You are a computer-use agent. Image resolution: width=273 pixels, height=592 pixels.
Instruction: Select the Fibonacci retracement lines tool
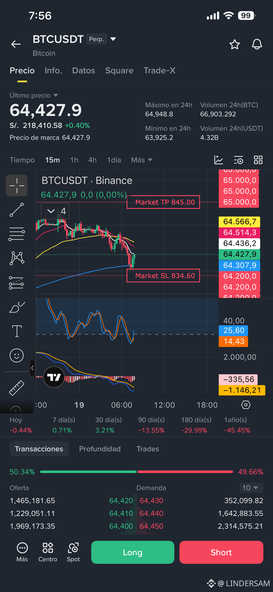(x=16, y=234)
